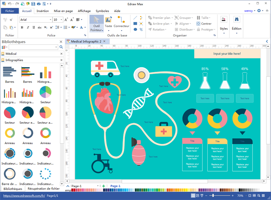Toggle the grid view icon in status bar
271x200 pixels.
(263, 196)
